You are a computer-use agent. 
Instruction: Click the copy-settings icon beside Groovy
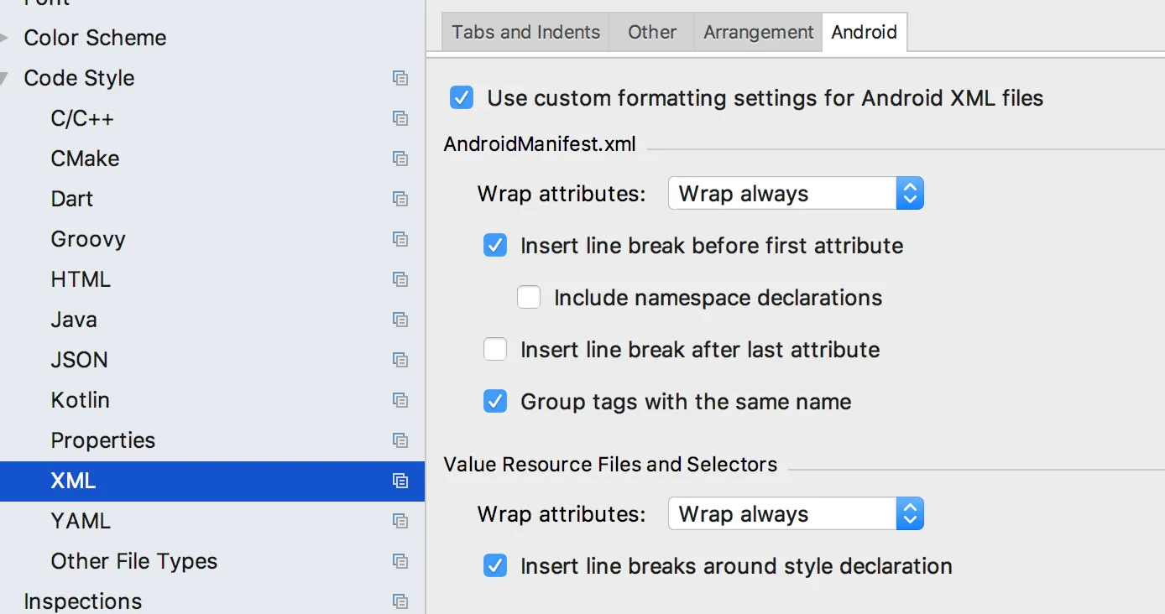(x=400, y=239)
